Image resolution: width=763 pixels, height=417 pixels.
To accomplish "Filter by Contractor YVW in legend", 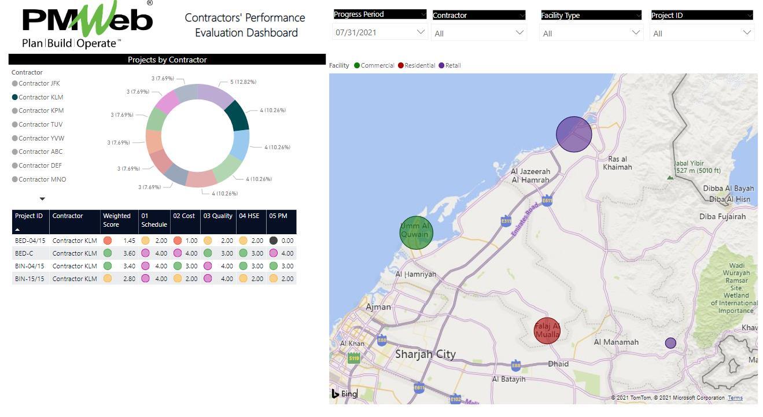I will coord(38,138).
